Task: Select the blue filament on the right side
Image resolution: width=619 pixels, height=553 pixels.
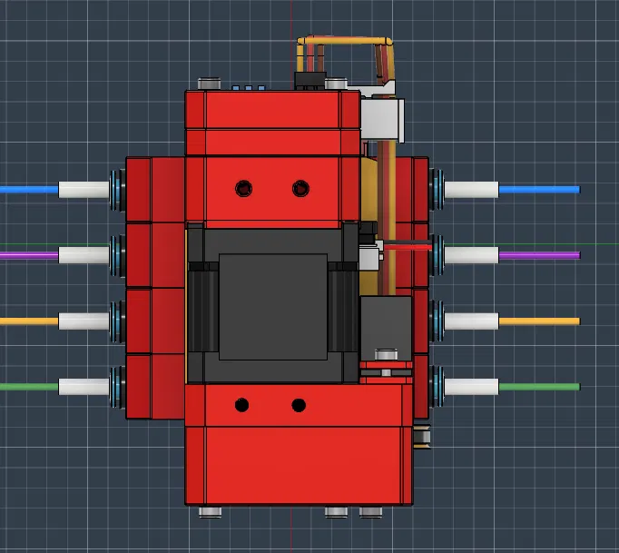Action: pyautogui.click(x=540, y=190)
